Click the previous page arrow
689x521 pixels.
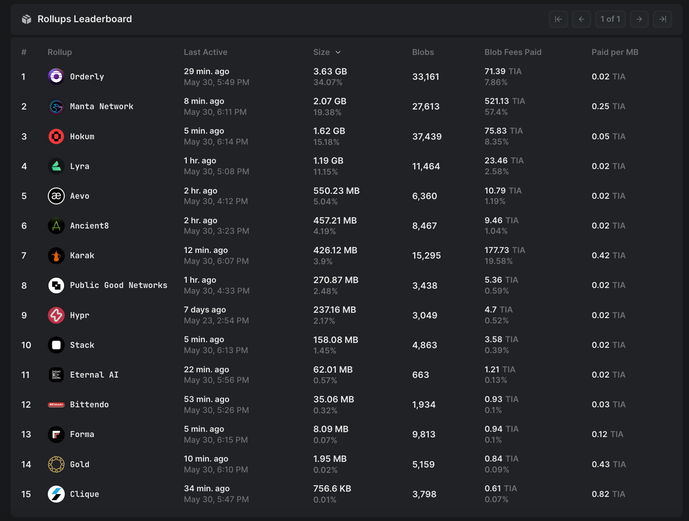(x=581, y=19)
